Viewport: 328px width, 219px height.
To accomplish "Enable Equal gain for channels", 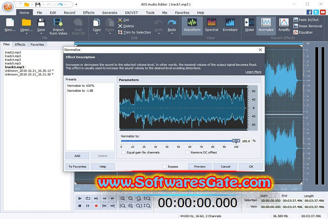I will [x=123, y=152].
